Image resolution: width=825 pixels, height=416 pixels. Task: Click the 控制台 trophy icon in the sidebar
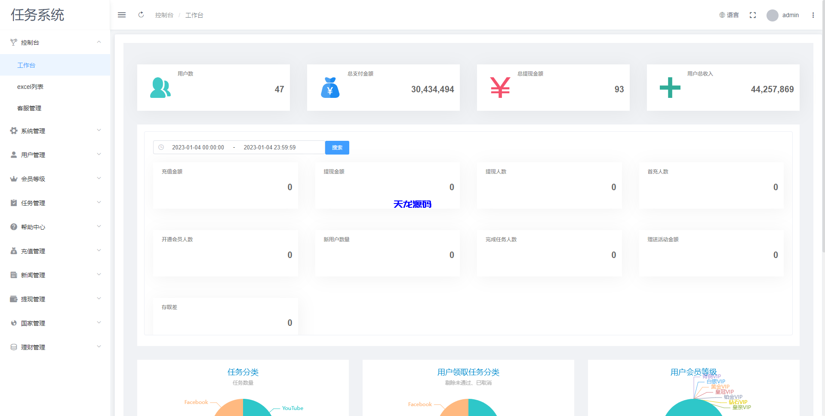(x=14, y=42)
